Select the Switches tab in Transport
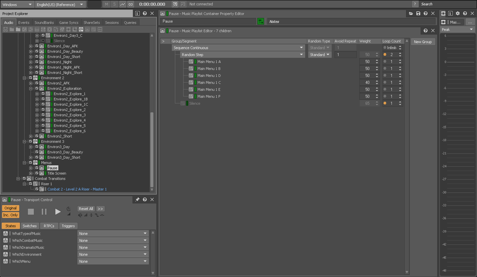Image resolution: width=477 pixels, height=277 pixels. tap(29, 226)
